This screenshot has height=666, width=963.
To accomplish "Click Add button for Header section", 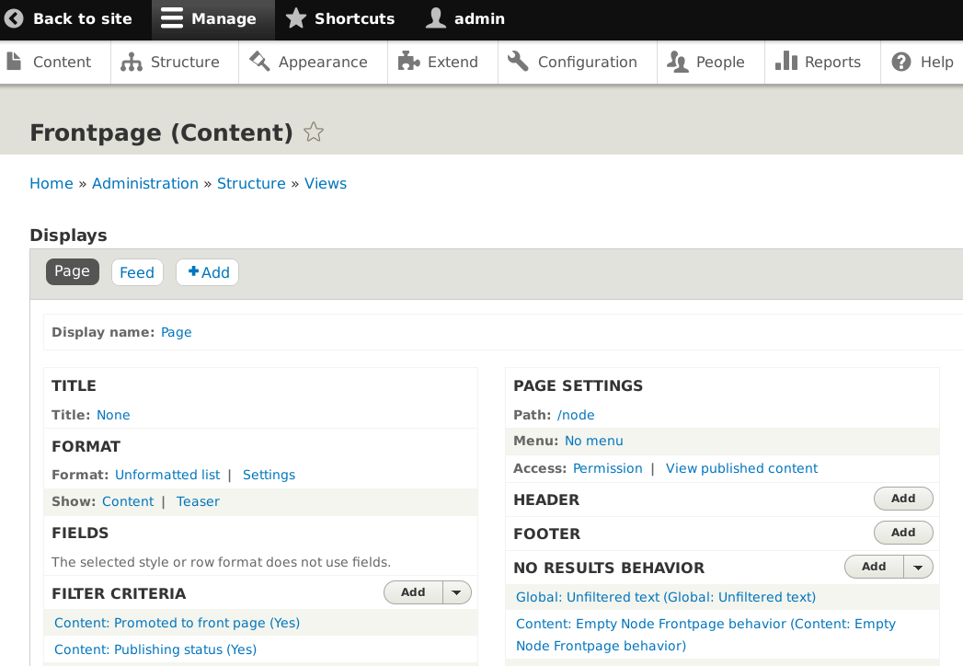I will coord(902,499).
